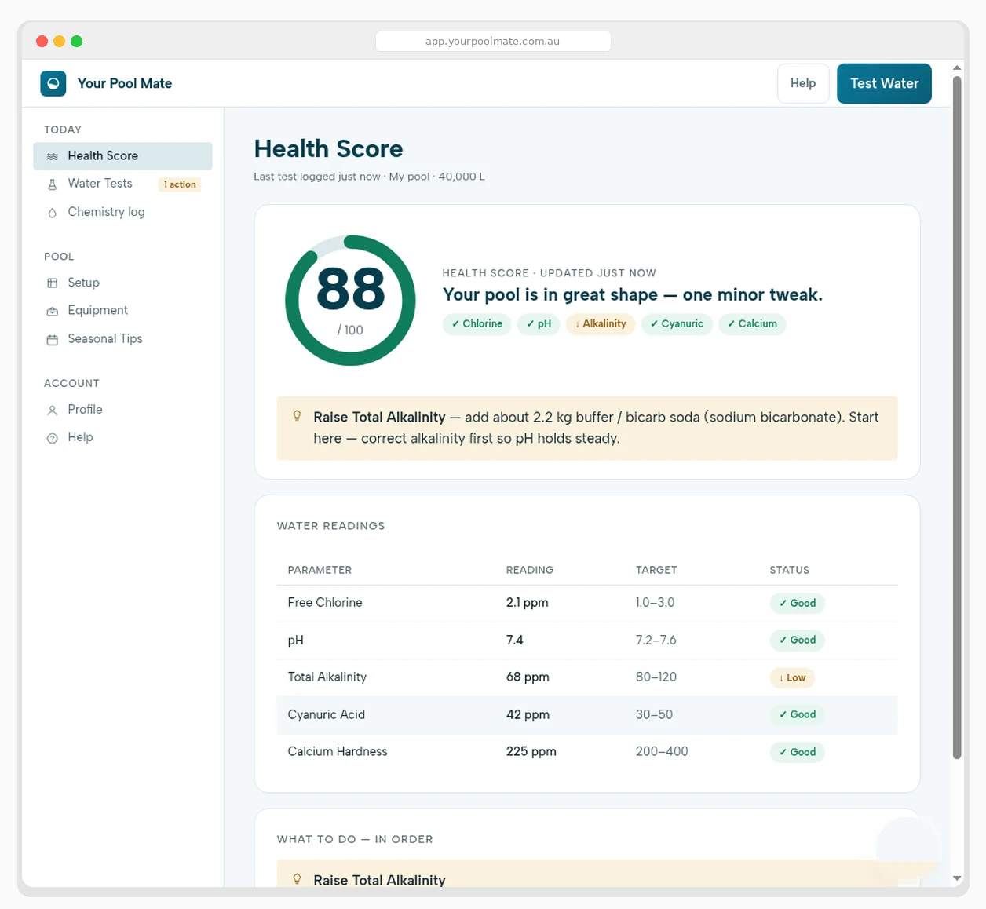Click the Cyanuric status chip
The height and width of the screenshot is (909, 986).
click(677, 324)
